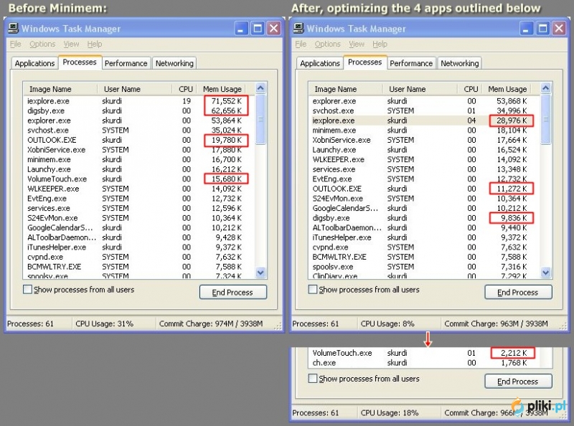This screenshot has width=574, height=426.
Task: Select VolumeTouch.exe using 2,212 K in the bottom snippet
Action: pos(424,353)
